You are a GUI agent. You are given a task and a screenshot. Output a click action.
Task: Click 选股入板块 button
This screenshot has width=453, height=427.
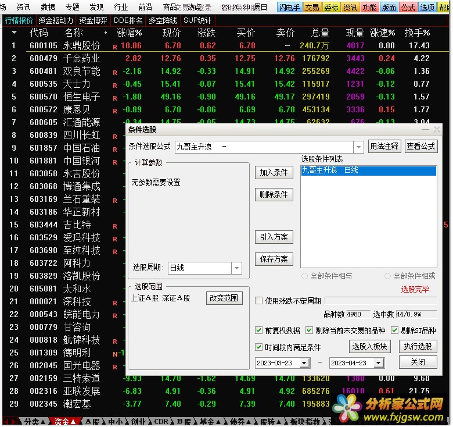[369, 346]
